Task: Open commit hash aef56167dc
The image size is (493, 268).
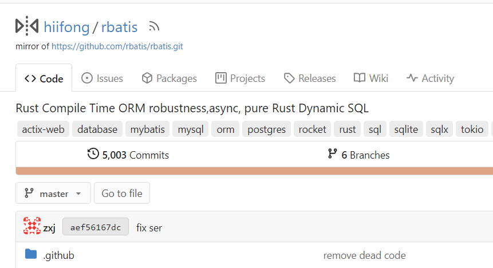Action: pyautogui.click(x=96, y=226)
